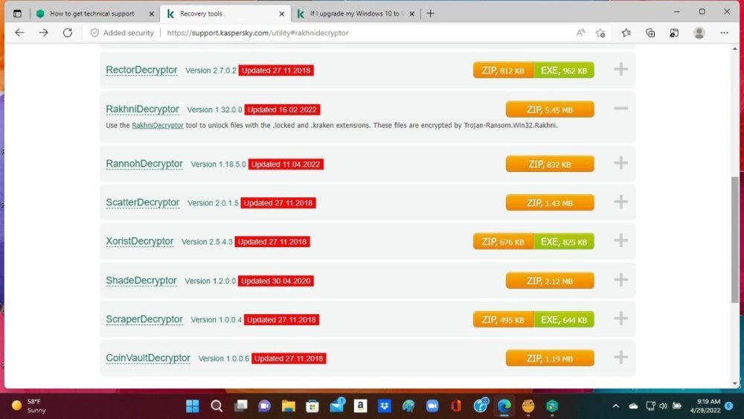Viewport: 744px width, 419px height.
Task: Open Zoom from the taskbar
Action: tap(432, 406)
